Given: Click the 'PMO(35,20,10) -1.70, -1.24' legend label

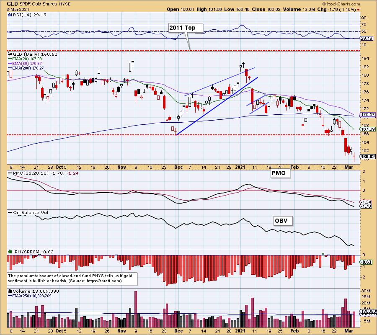Looking at the screenshot, I should [43, 173].
